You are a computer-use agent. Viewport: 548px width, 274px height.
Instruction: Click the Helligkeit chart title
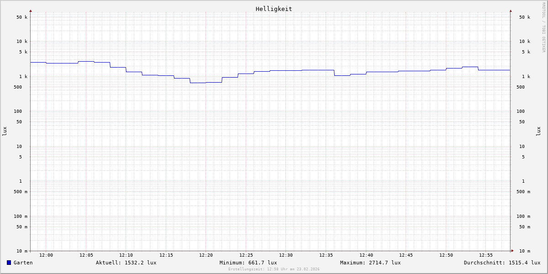(x=274, y=9)
